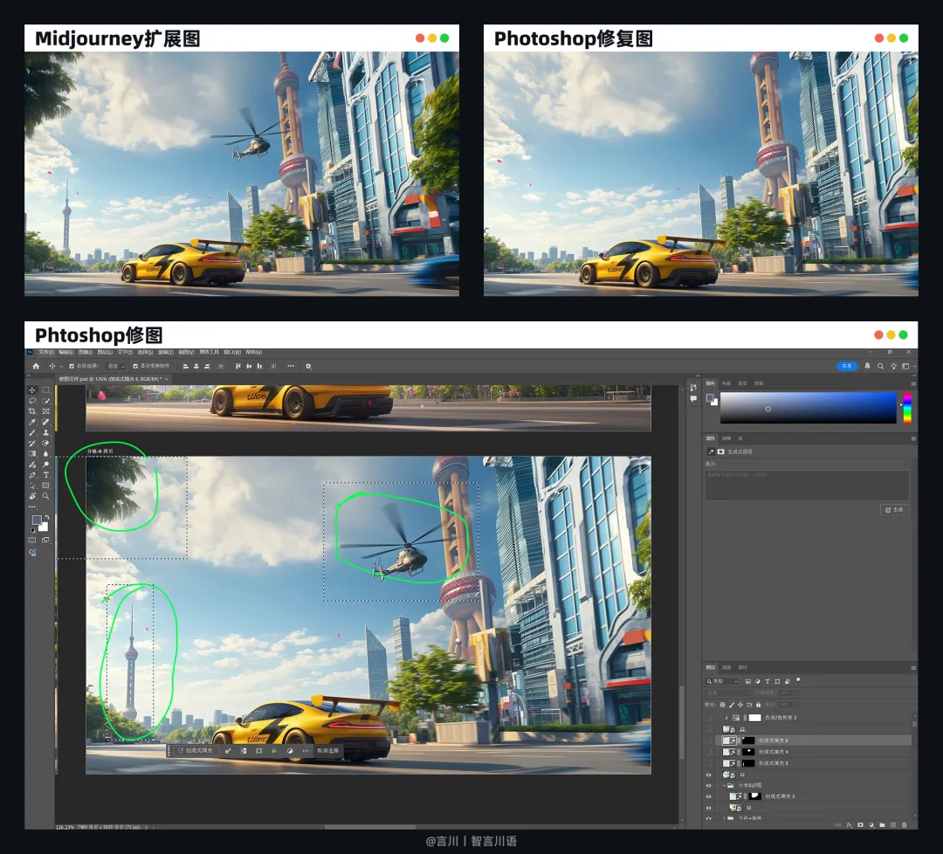Pick a color from the gradient color field

(x=808, y=408)
